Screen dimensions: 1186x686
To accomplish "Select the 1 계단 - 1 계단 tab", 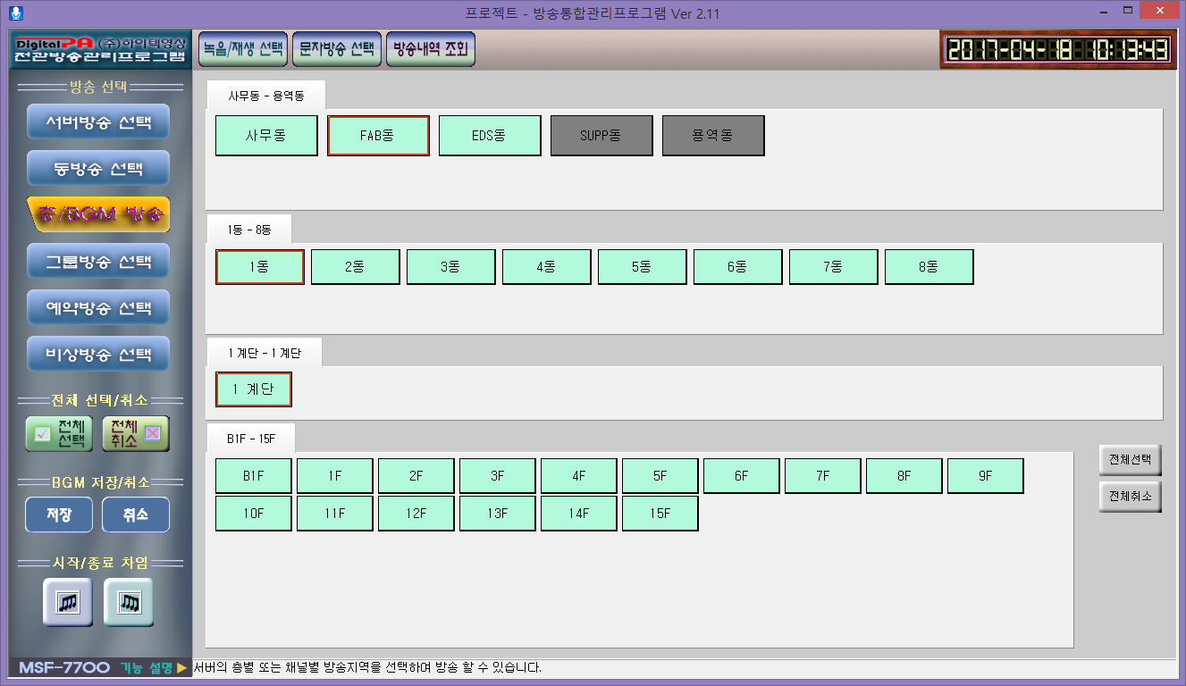I will coord(265,353).
